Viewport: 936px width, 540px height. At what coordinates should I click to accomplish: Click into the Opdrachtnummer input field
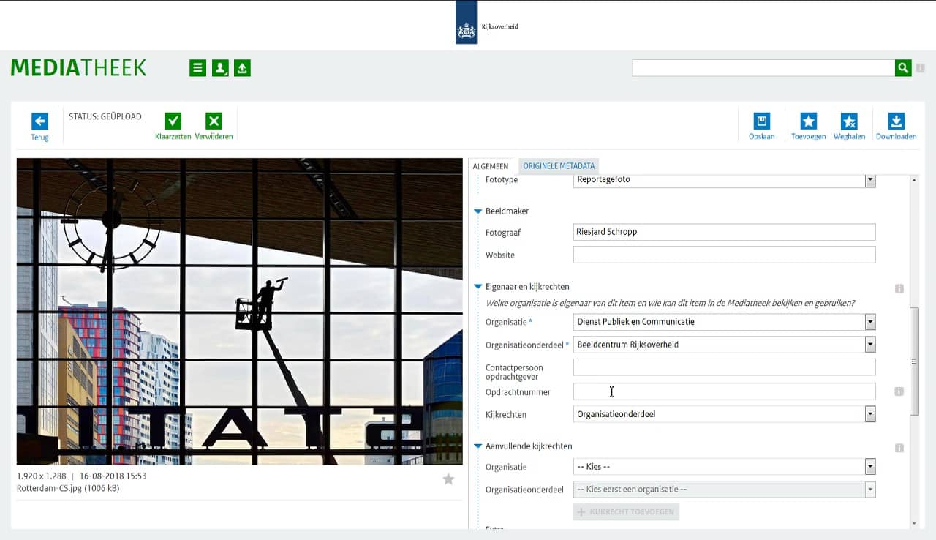724,391
